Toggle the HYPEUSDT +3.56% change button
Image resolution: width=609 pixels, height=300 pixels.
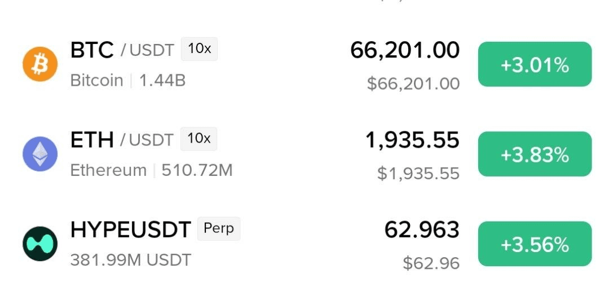[535, 244]
